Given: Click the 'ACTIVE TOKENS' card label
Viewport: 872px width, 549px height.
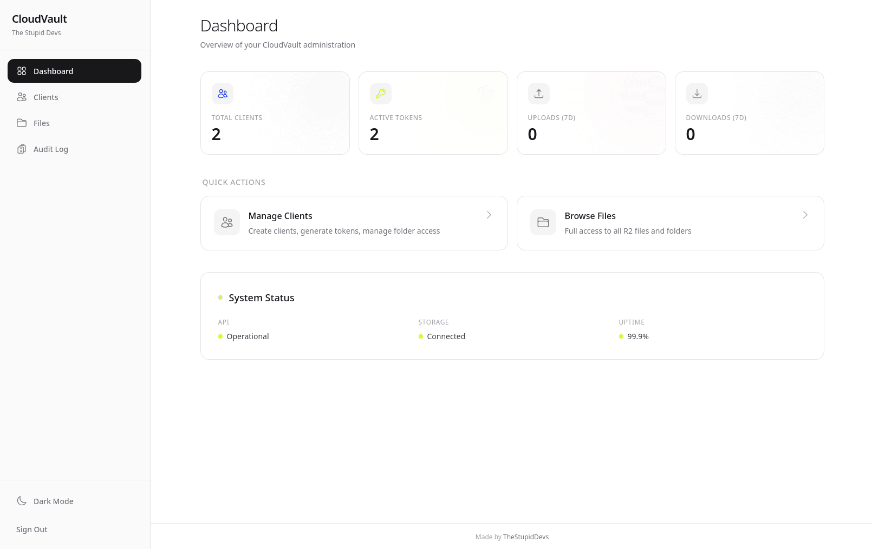Looking at the screenshot, I should [396, 118].
